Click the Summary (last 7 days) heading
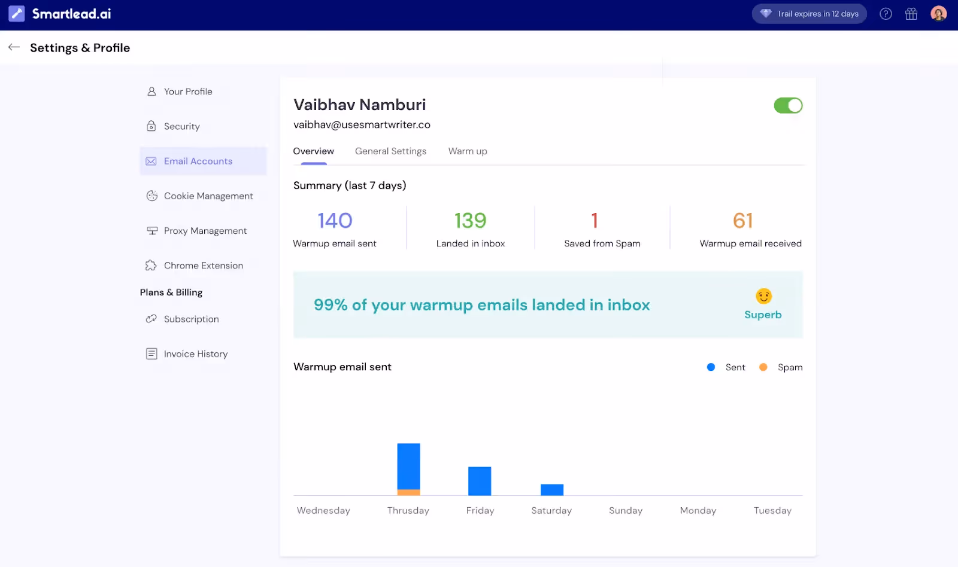Screen dimensions: 958x567 tap(350, 185)
